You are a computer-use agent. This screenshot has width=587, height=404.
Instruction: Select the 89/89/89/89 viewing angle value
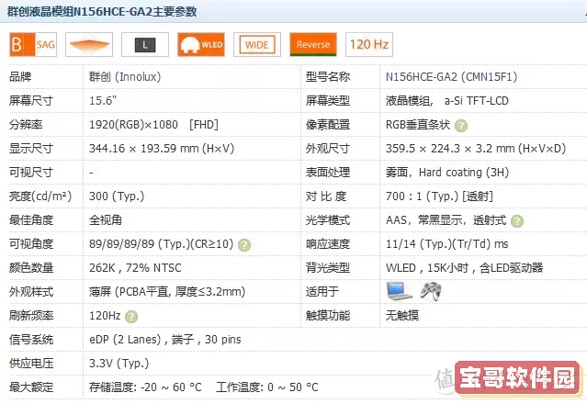[x=161, y=244]
